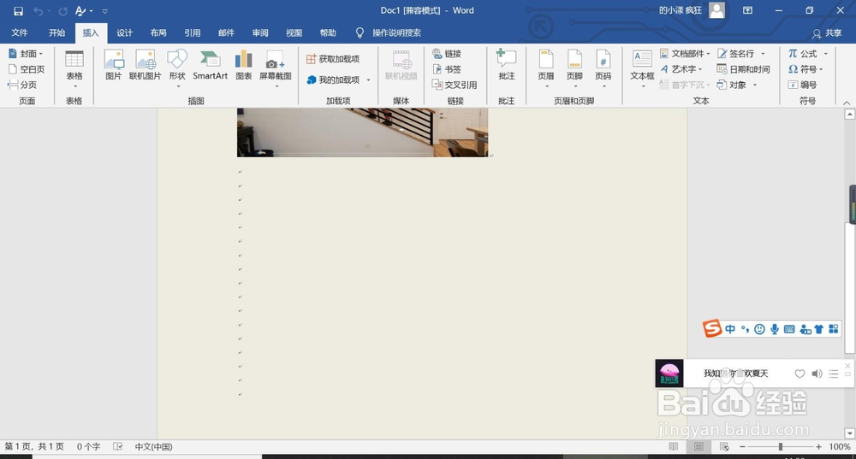Click the zoom out minus button

point(742,446)
